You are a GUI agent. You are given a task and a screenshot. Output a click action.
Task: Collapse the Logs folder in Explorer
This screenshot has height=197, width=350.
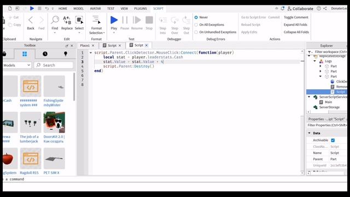[x=315, y=61]
